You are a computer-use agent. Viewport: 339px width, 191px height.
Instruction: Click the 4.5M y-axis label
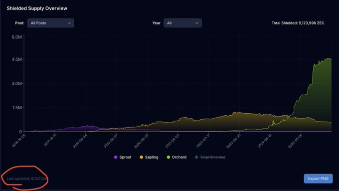tap(16, 59)
